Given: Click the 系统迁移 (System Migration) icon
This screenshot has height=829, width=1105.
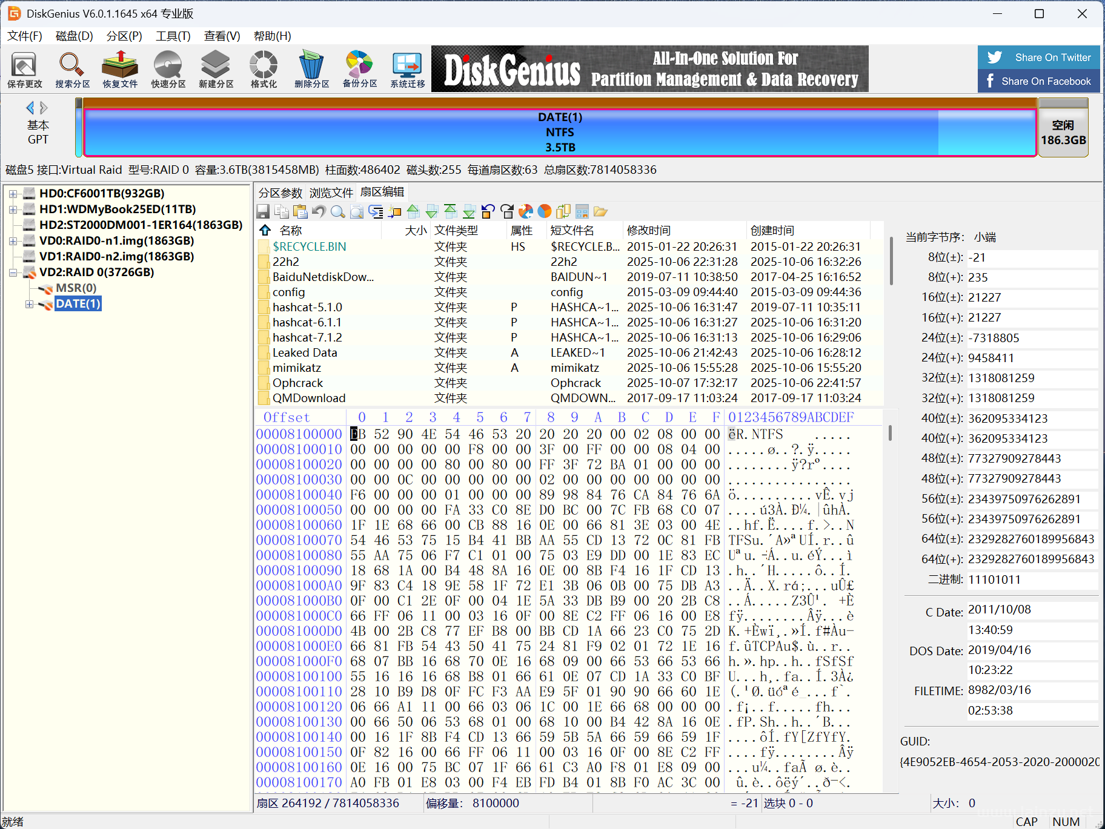Looking at the screenshot, I should (407, 69).
